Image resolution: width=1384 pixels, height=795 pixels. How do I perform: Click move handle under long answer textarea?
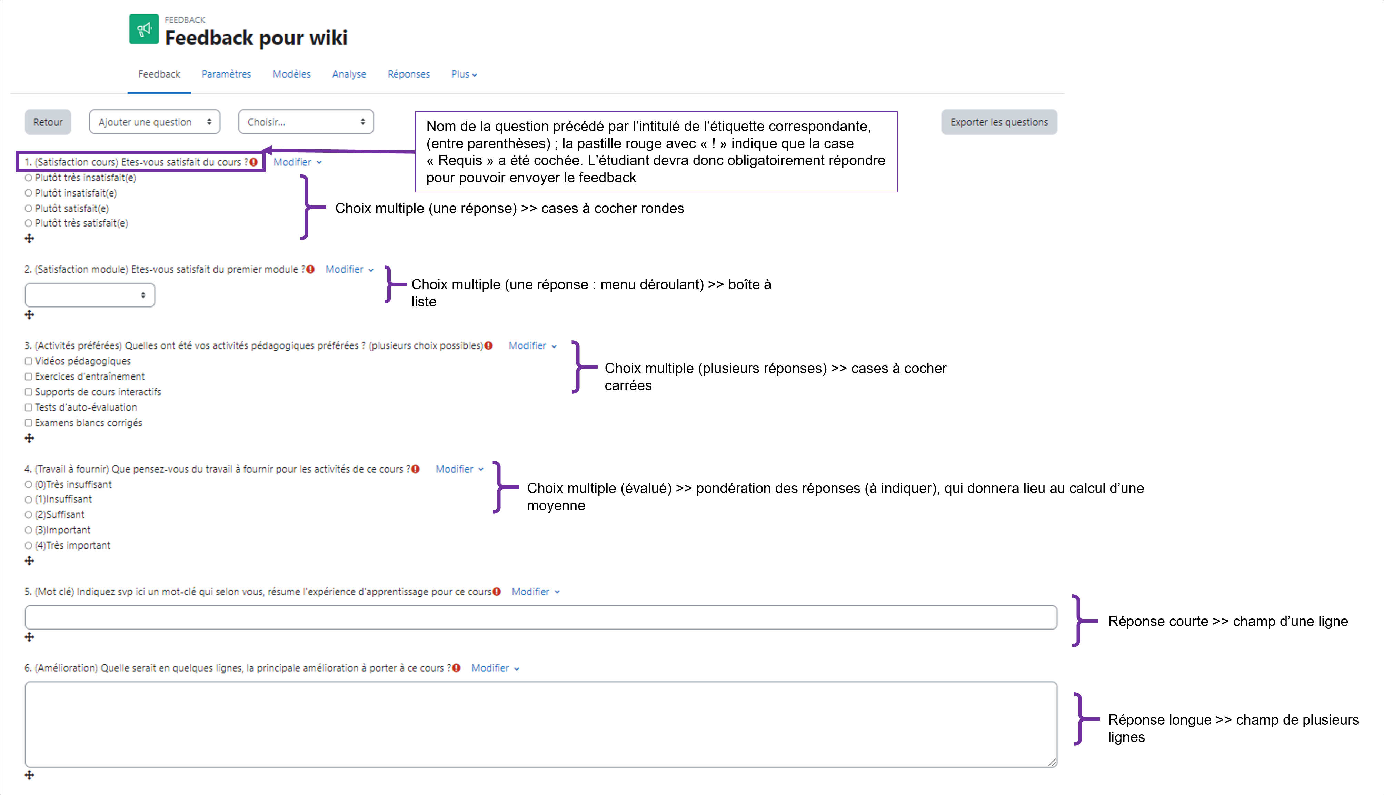coord(30,775)
